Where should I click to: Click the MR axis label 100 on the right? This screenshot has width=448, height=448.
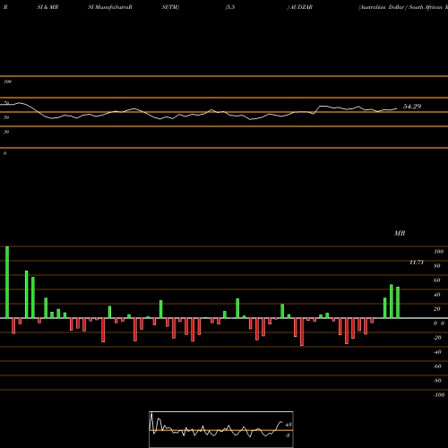tap(438, 252)
